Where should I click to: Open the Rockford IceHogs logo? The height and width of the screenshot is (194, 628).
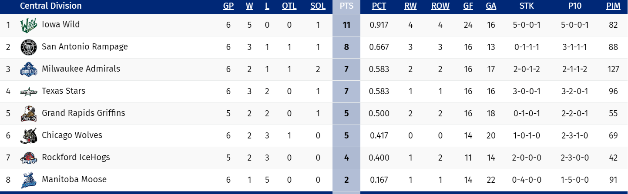[26, 158]
